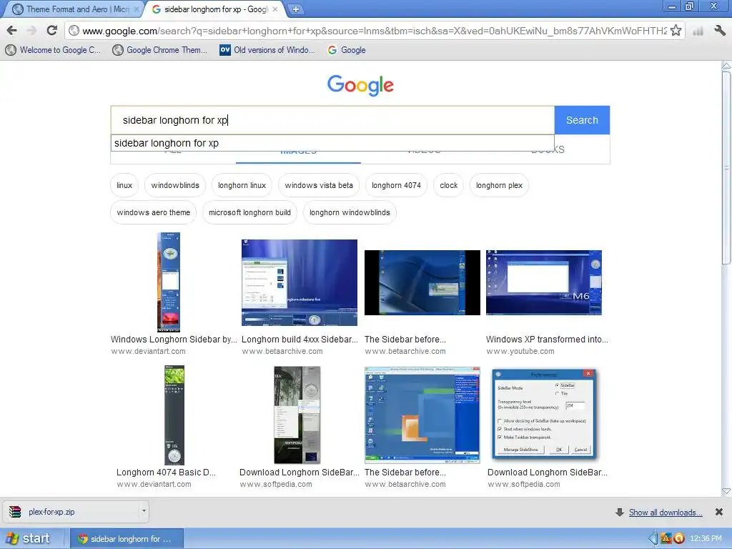Open Longhorn 4074 Basic thumbnail
732x549 pixels.
174,415
